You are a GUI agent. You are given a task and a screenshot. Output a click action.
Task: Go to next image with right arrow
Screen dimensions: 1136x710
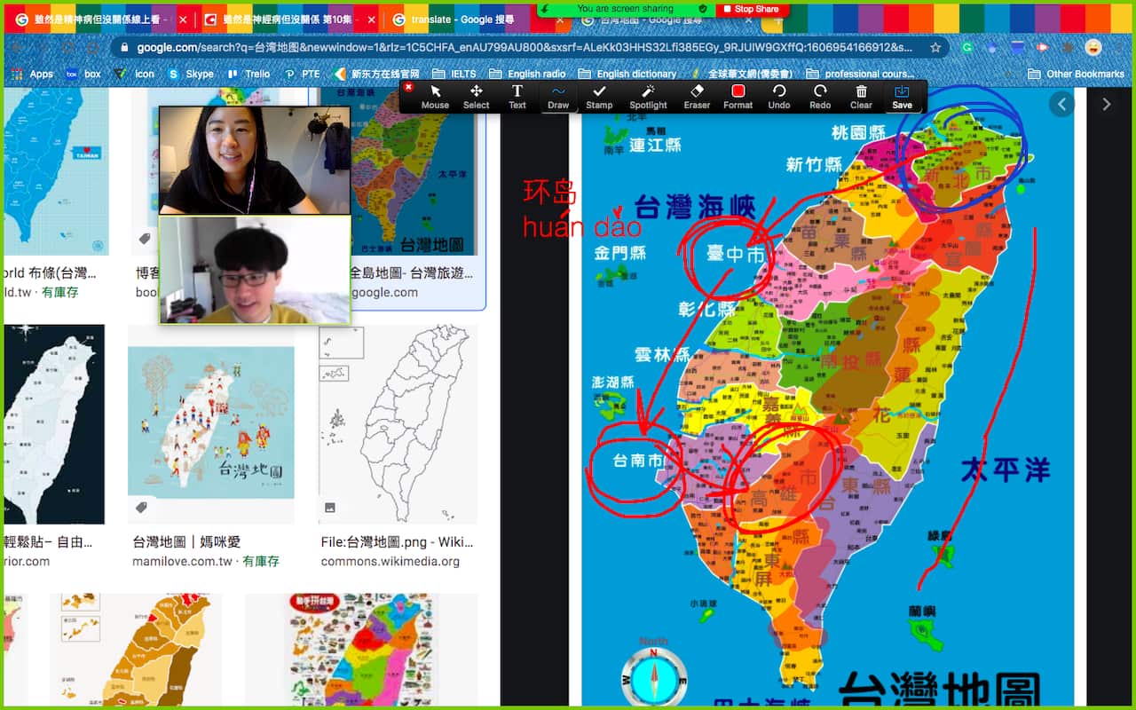[1106, 105]
